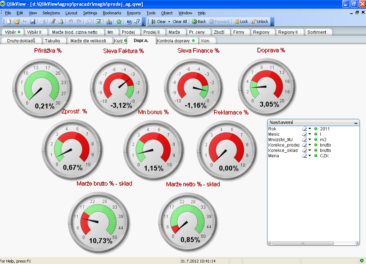
Task: Open the Selections menu
Action: [51, 13]
